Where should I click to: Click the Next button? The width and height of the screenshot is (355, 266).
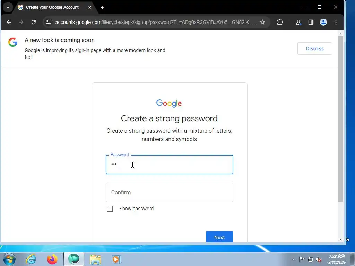[219, 237]
